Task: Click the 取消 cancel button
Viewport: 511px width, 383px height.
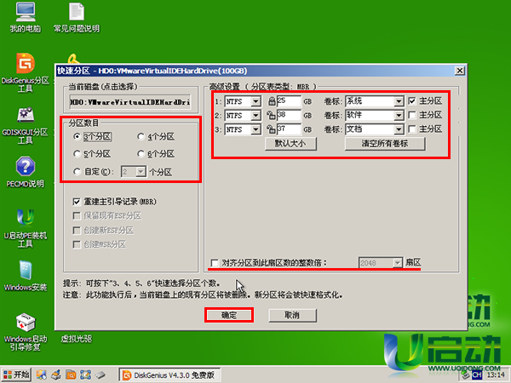Action: [x=292, y=315]
